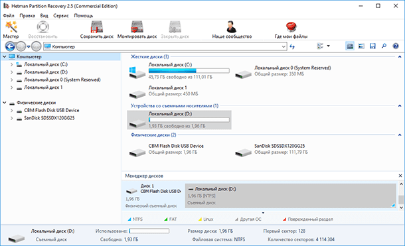The width and height of the screenshot is (405, 246).
Task: Open the Вид menu
Action: pos(44,15)
